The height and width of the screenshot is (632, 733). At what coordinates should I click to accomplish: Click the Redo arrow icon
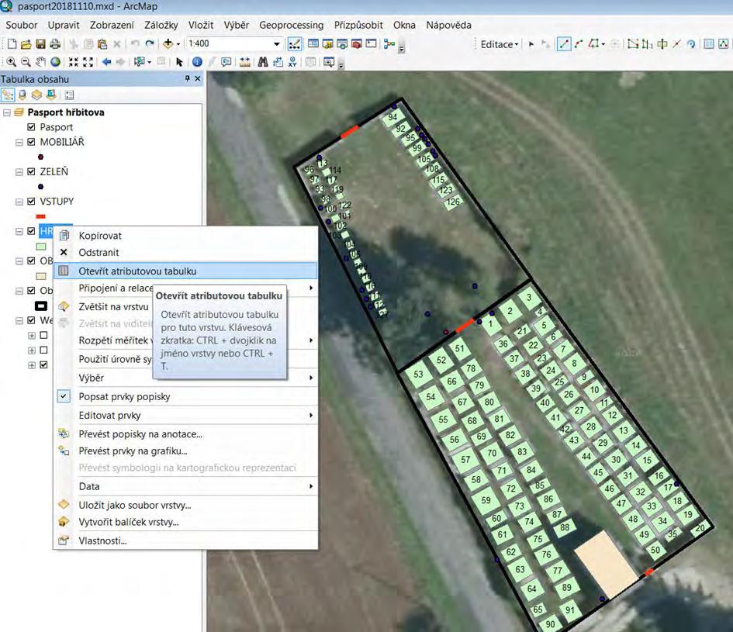(150, 44)
